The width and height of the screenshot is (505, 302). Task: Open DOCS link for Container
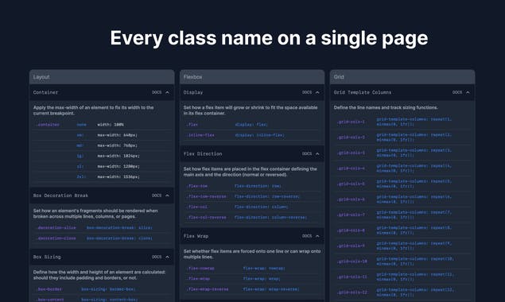click(x=157, y=92)
